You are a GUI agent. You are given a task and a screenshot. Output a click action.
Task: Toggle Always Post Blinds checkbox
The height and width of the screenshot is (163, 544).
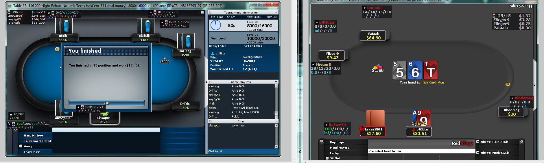click(478, 142)
